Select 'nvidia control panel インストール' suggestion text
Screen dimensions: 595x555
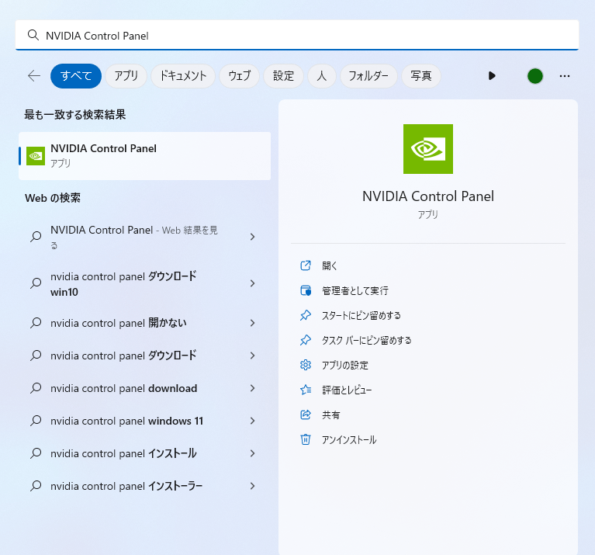click(x=123, y=453)
